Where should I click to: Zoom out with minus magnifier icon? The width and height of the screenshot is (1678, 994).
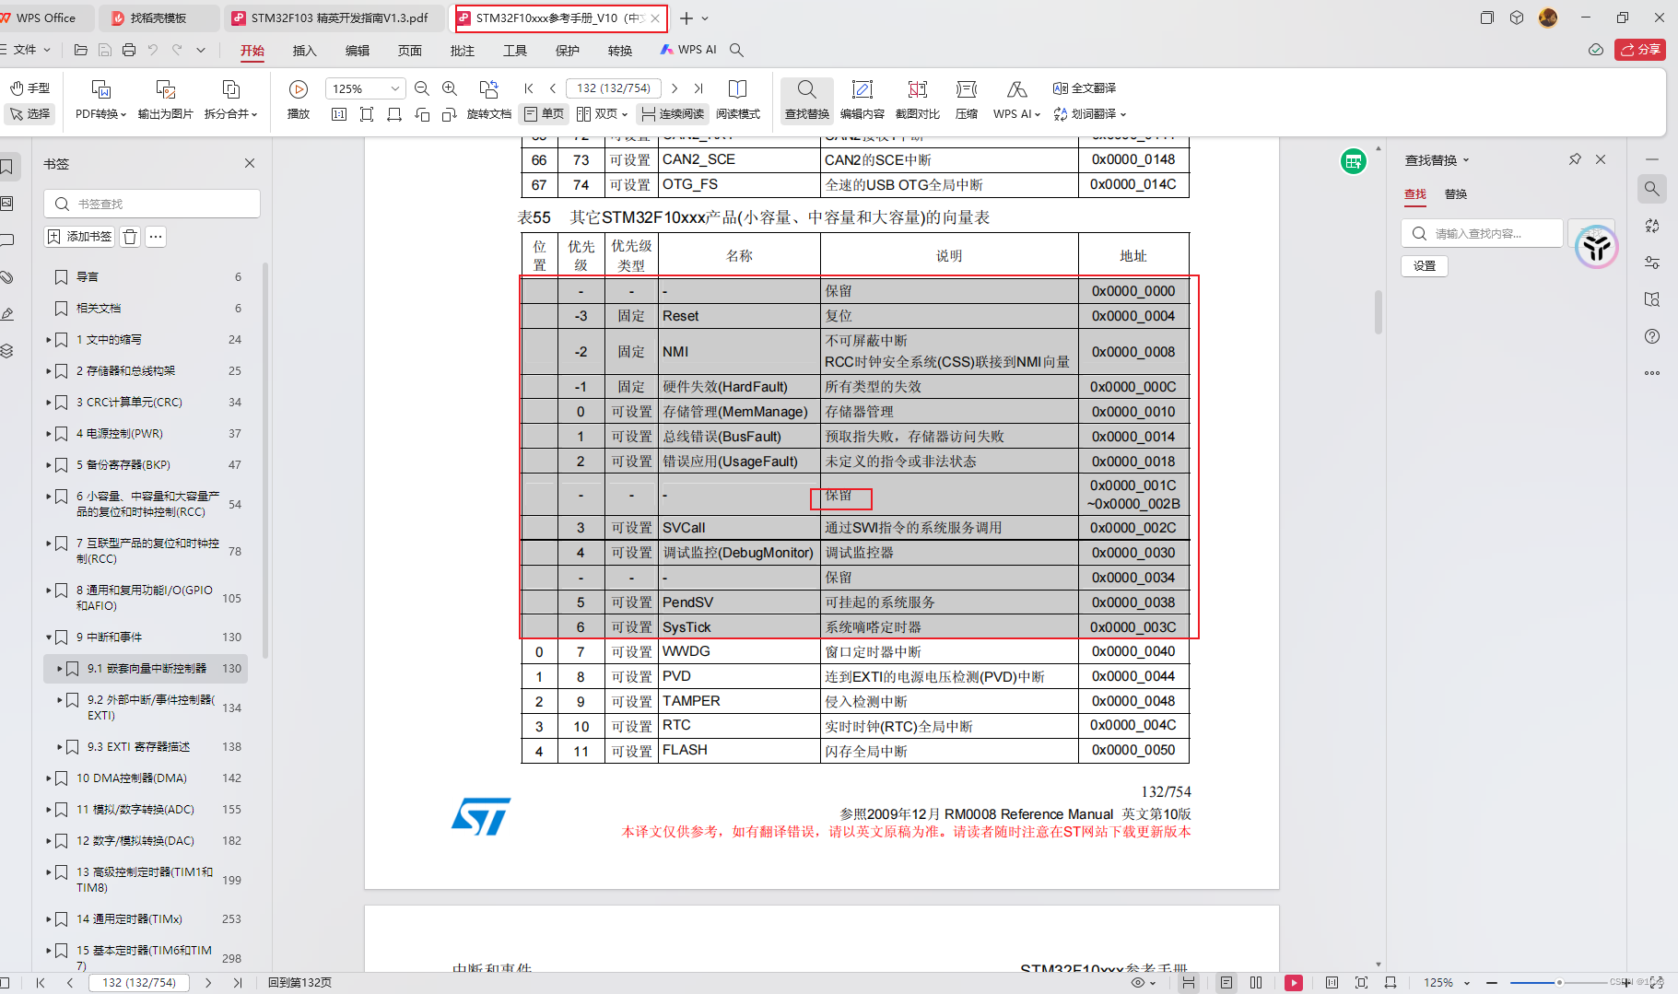pos(422,88)
